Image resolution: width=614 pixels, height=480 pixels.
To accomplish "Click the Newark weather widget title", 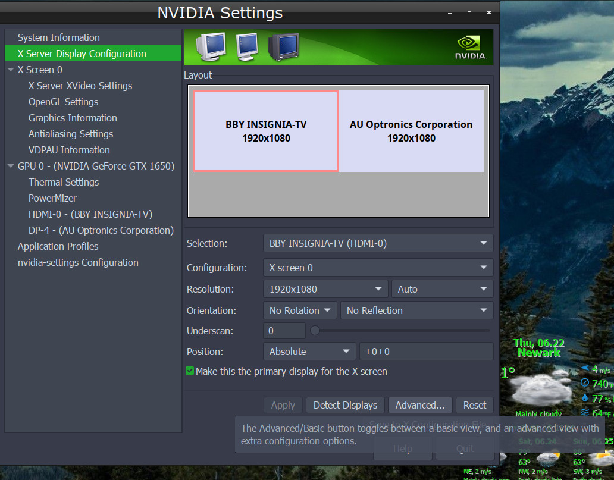I will point(539,353).
